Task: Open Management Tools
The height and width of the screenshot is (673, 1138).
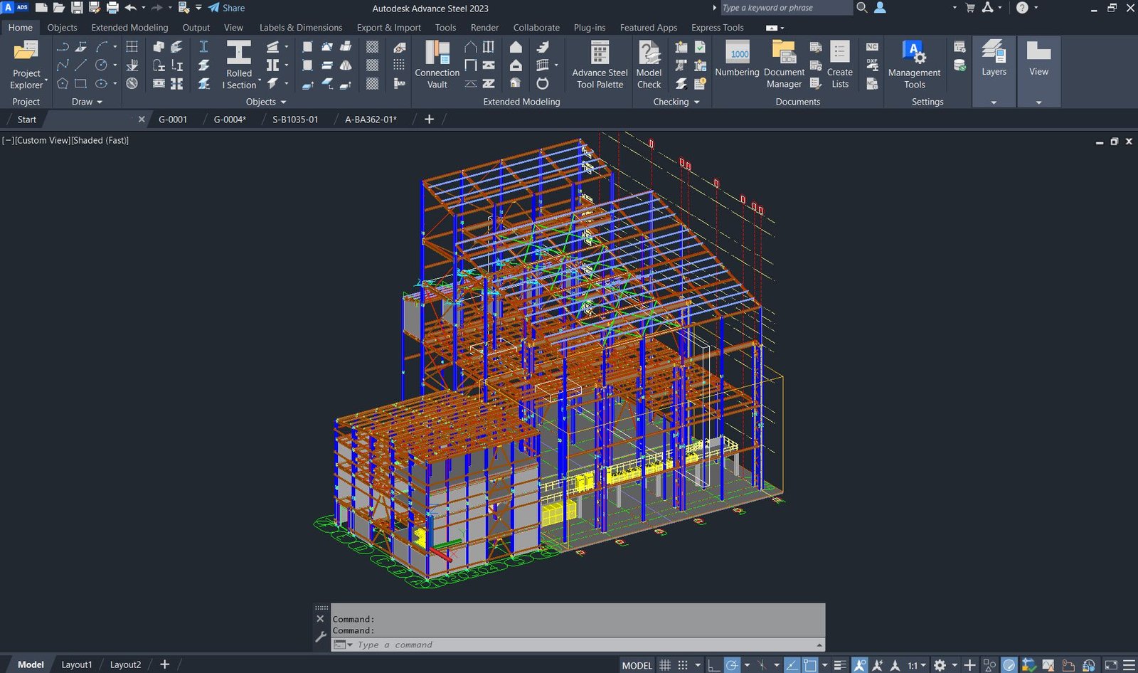Action: click(x=914, y=65)
